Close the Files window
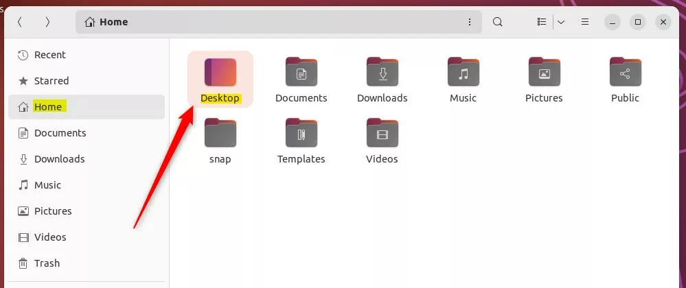 click(x=663, y=22)
